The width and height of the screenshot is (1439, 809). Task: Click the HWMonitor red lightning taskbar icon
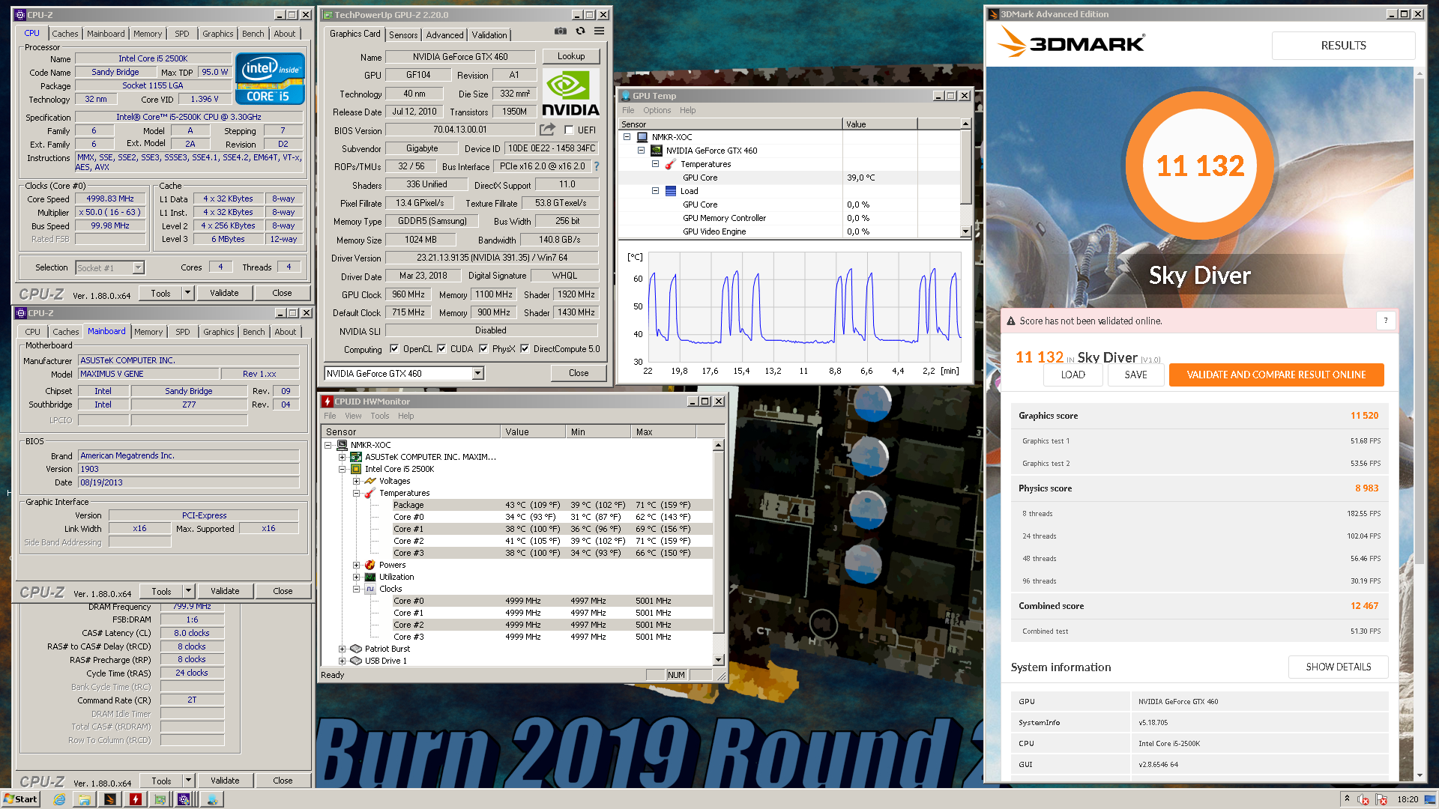136,799
